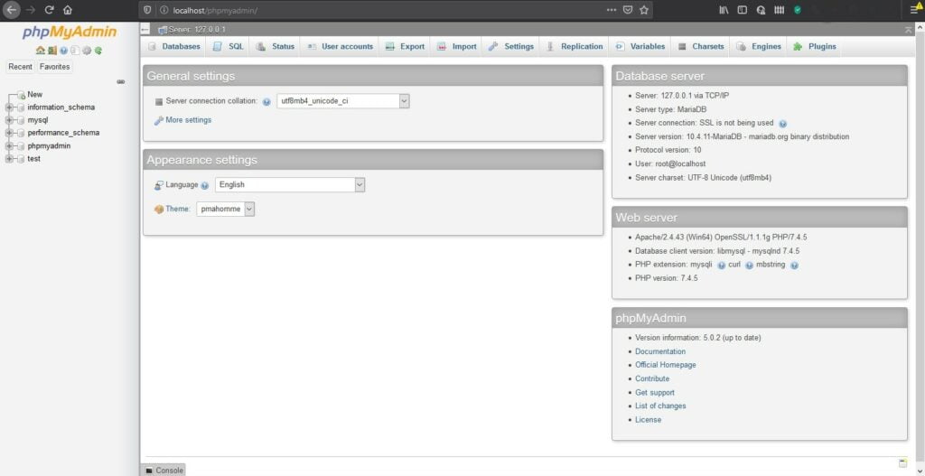925x476 pixels.
Task: Collapse the navigation panel with left arrow
Action: [x=145, y=30]
